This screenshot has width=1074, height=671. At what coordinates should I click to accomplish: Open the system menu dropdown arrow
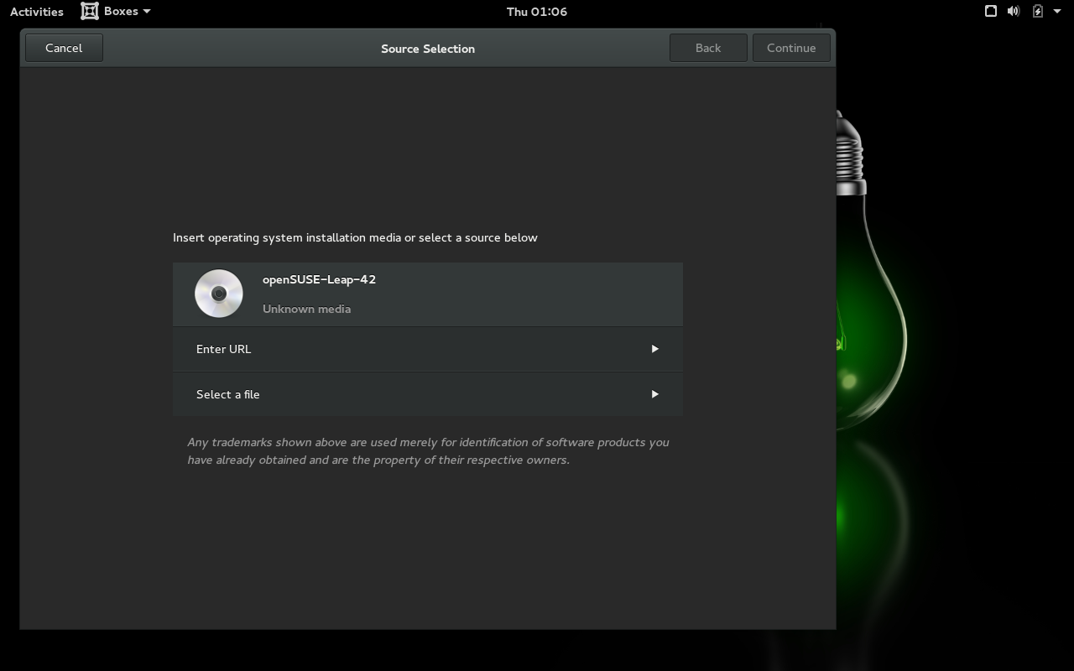1056,11
